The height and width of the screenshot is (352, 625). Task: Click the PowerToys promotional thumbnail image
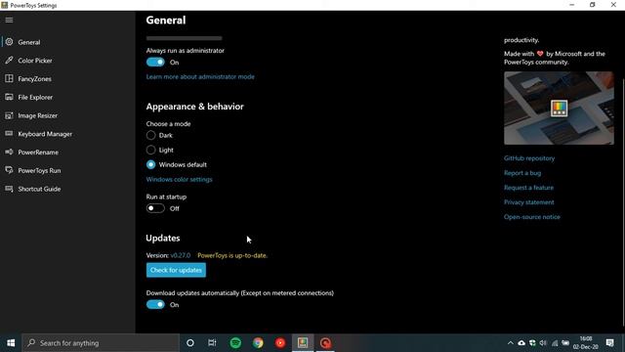click(559, 109)
